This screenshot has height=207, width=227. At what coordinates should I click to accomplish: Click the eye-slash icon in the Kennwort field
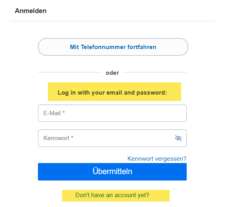(x=178, y=138)
